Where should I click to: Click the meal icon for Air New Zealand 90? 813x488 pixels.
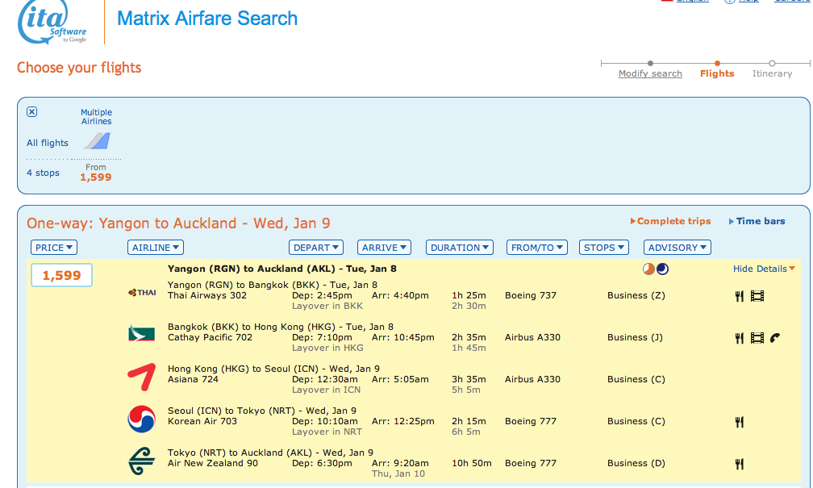[740, 464]
